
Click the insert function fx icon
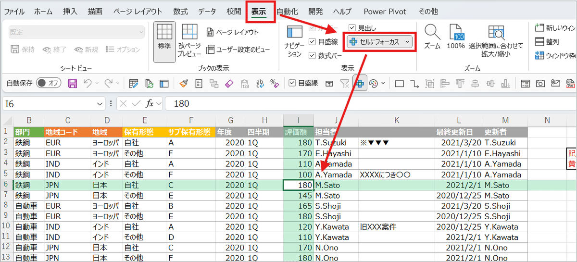pyautogui.click(x=150, y=103)
